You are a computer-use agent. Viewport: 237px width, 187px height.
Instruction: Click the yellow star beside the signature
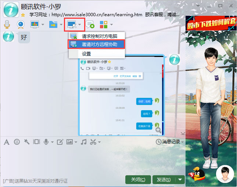point(23,15)
